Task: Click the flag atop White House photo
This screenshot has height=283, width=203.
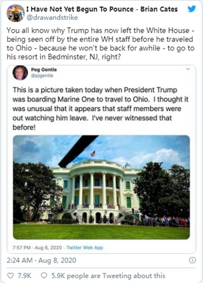Action: point(93,154)
